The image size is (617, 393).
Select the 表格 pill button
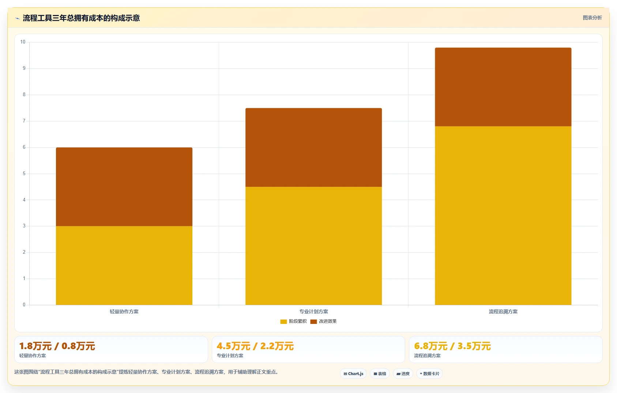380,374
